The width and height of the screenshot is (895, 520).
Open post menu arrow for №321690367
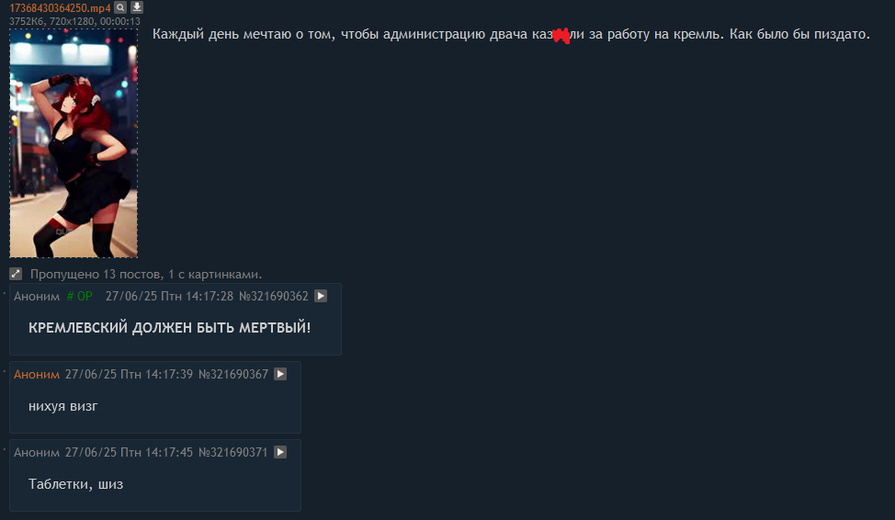point(280,375)
